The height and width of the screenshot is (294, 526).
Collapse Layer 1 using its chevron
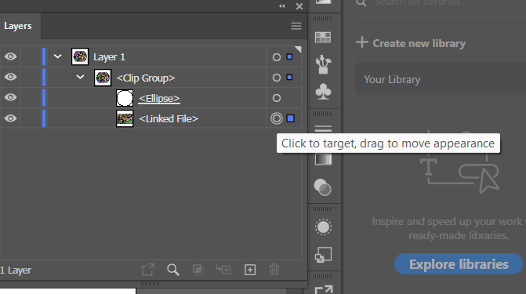click(58, 56)
